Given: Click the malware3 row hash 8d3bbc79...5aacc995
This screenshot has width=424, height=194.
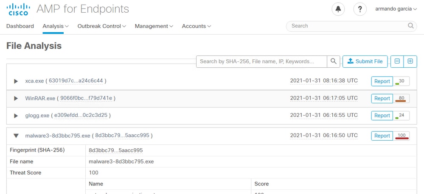Looking at the screenshot, I should (x=122, y=136).
